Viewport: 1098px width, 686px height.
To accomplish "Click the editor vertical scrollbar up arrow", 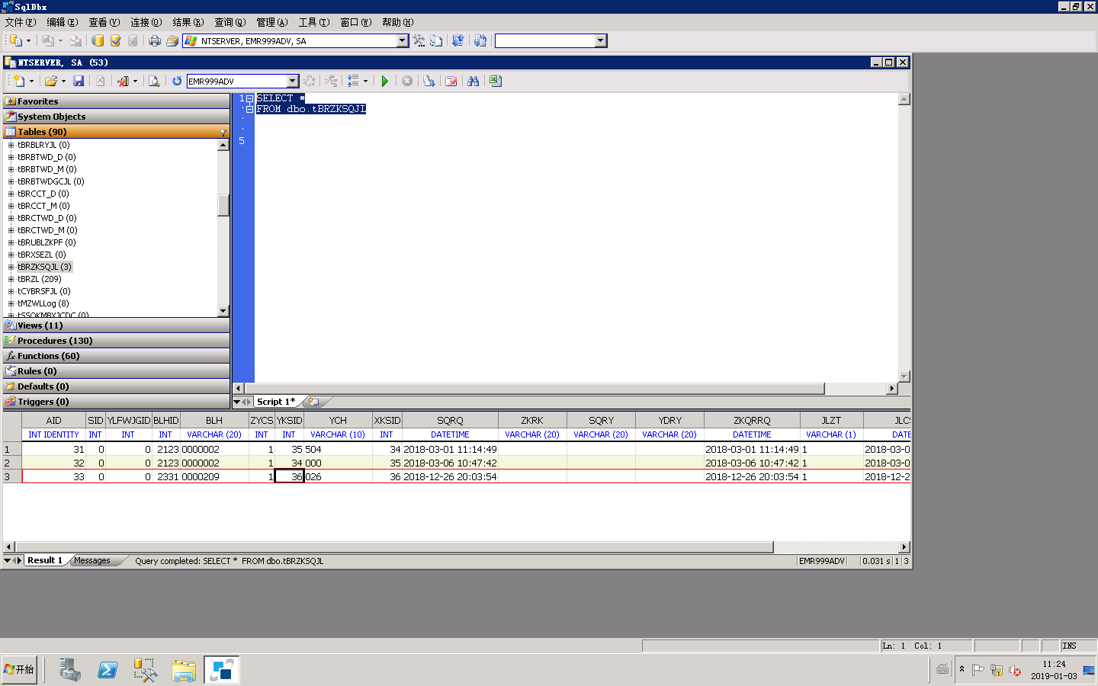I will click(x=904, y=99).
